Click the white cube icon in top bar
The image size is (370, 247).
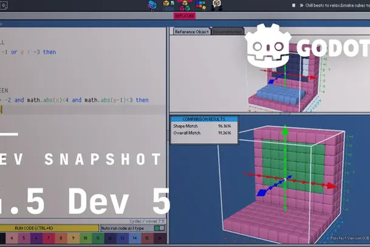point(217,5)
